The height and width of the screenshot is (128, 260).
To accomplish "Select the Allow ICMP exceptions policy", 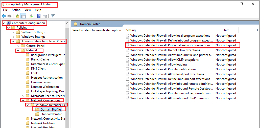I will click(164, 60).
